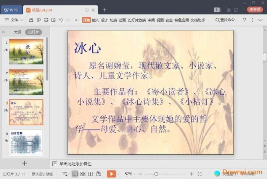Select slide 3 thumbnail 冰心

click(x=26, y=112)
